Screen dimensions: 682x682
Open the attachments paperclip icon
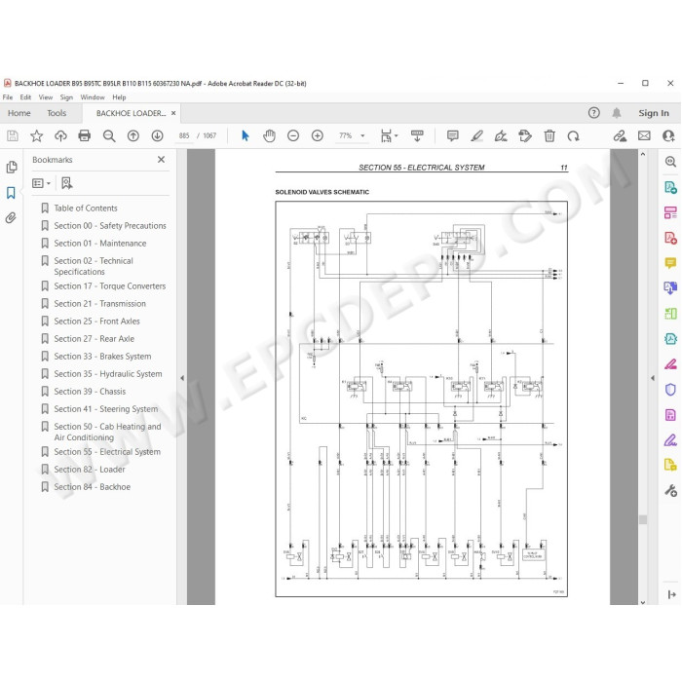[11, 217]
